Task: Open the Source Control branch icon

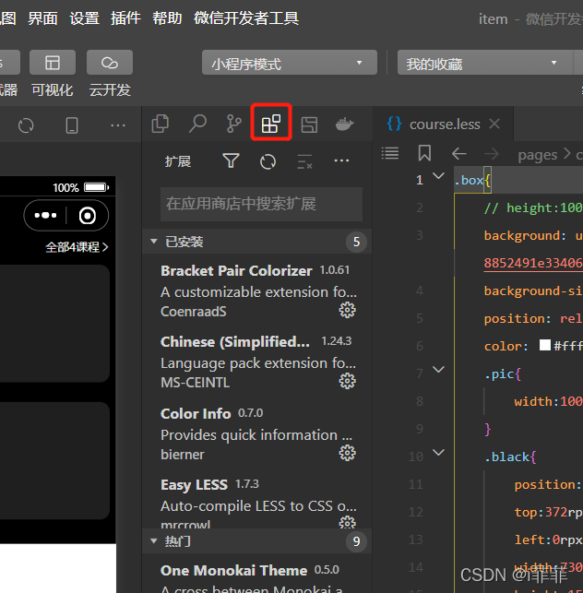Action: (x=233, y=125)
